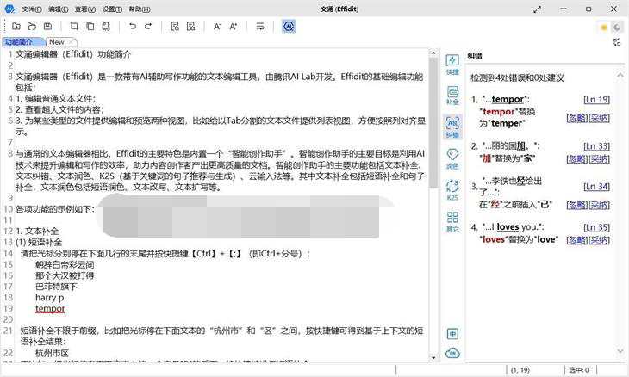Jump to [Ln 35] error location
This screenshot has width=629, height=377.
click(596, 227)
